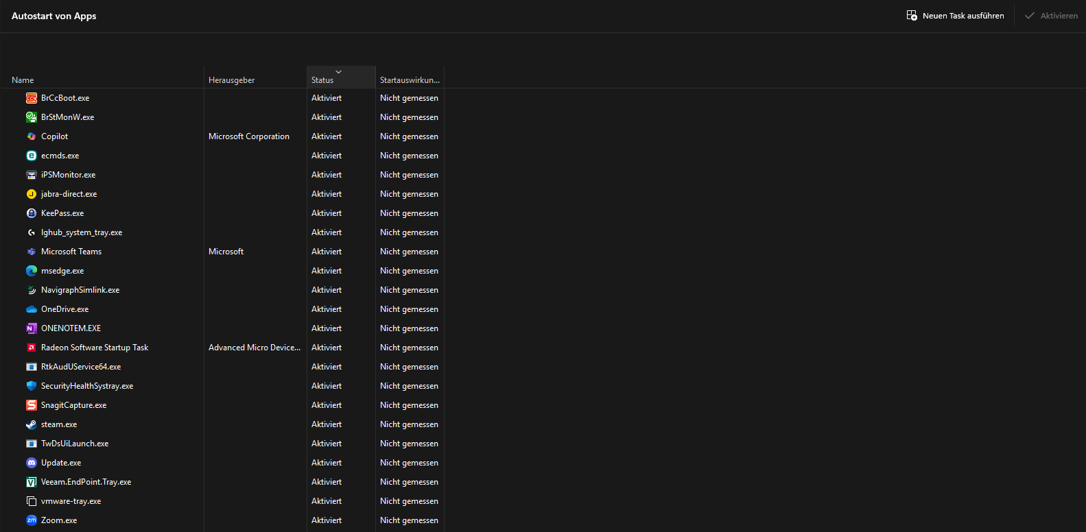Click the KeePass.exe lock icon

coord(32,213)
